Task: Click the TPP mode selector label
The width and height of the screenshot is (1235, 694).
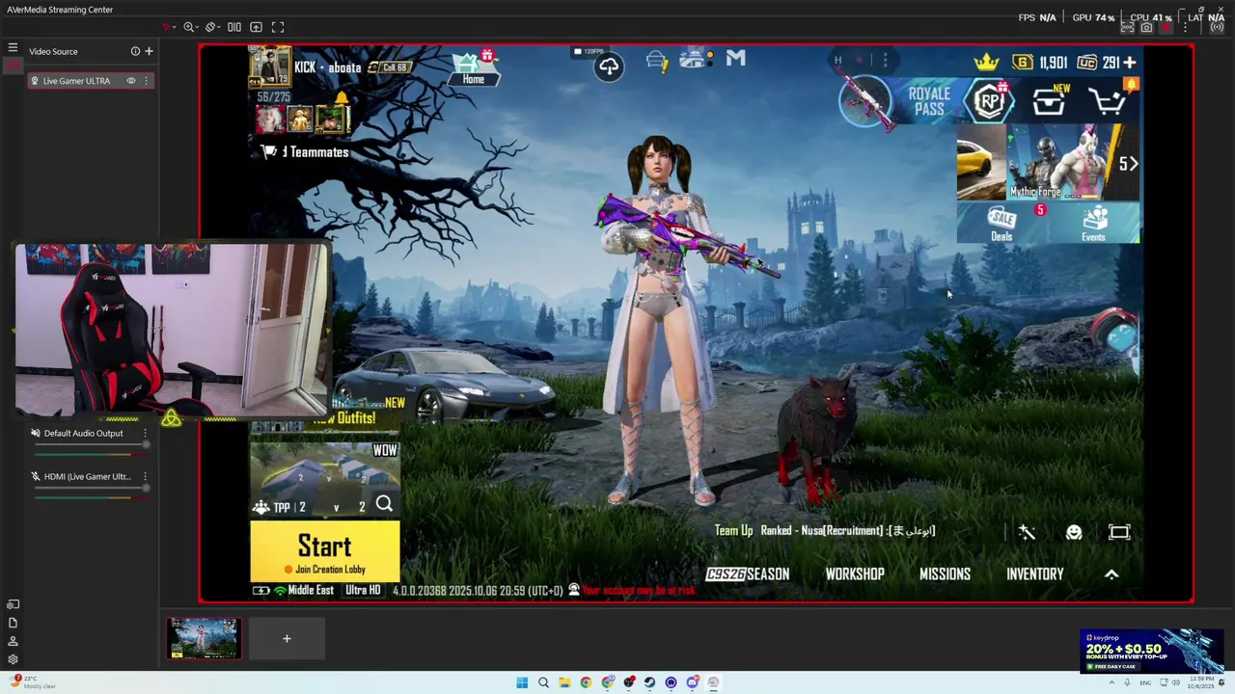Action: tap(282, 507)
